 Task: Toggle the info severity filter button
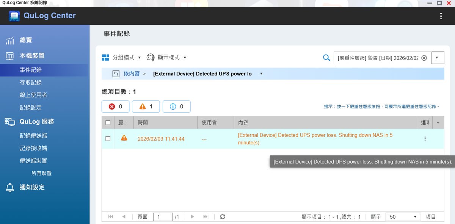click(x=176, y=107)
